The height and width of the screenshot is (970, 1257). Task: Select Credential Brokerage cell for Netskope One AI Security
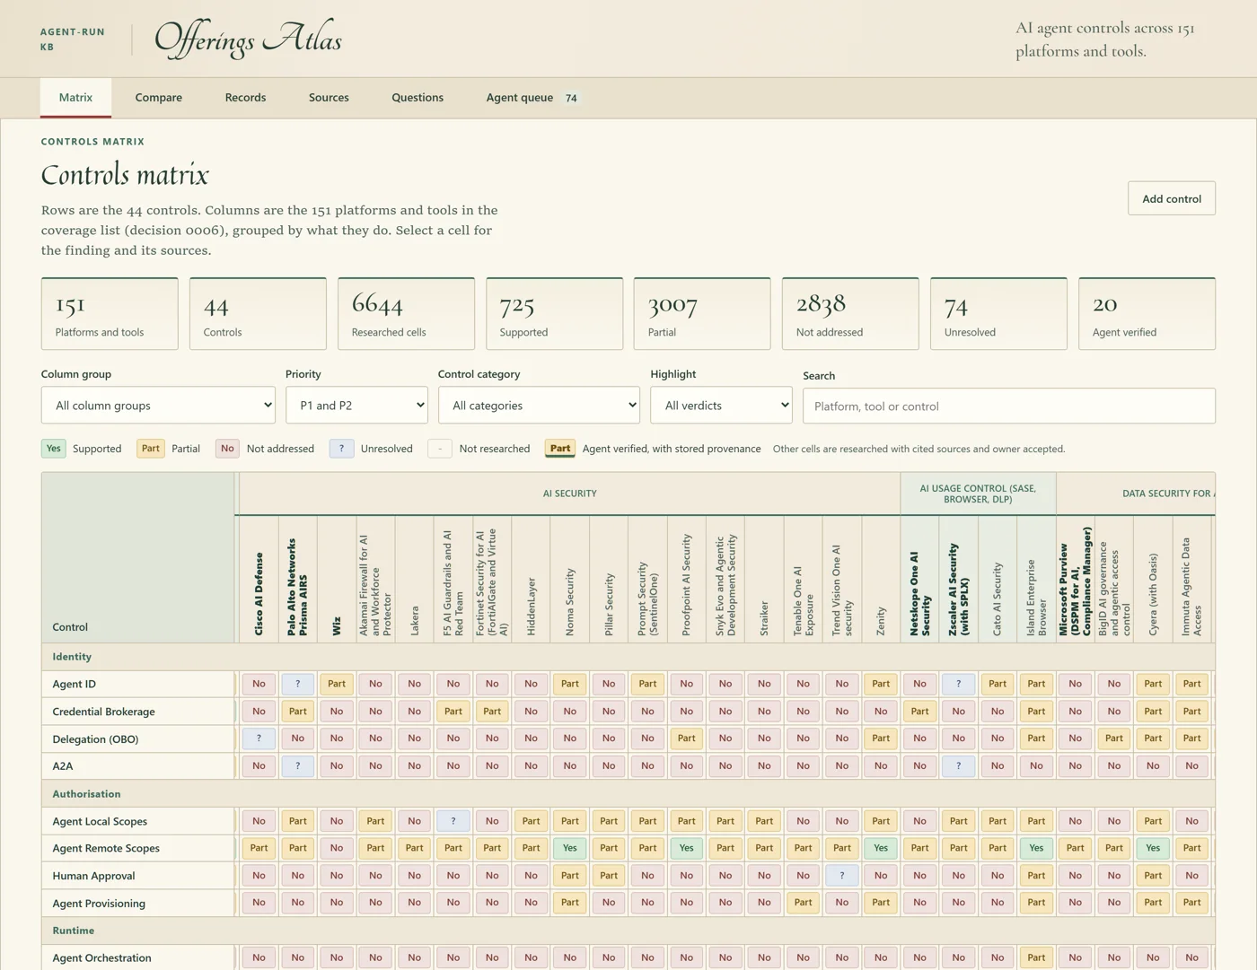(x=919, y=712)
